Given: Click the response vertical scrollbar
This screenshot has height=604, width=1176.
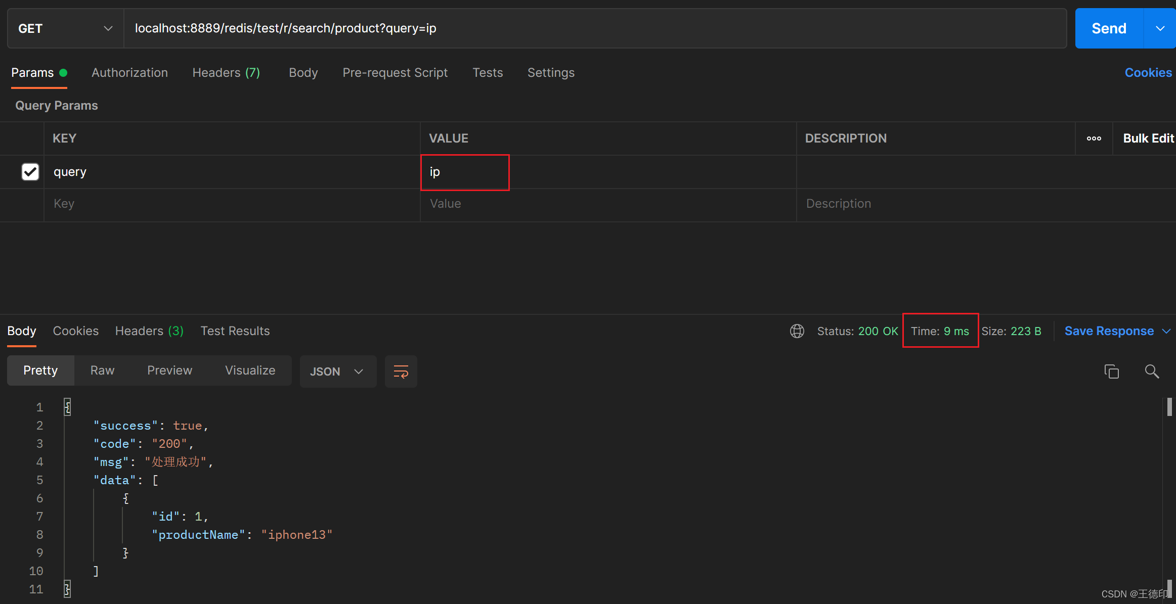Looking at the screenshot, I should [1169, 498].
